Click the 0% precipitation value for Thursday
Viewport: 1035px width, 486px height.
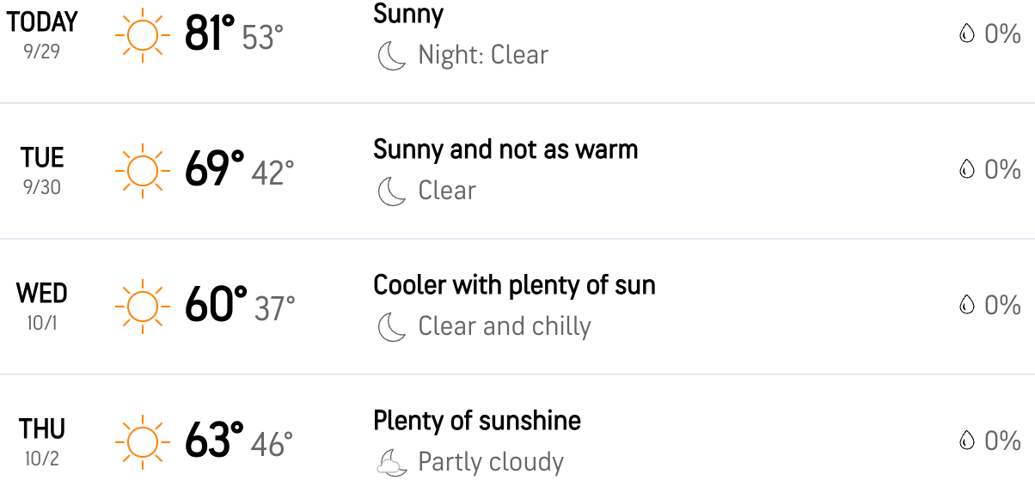1002,440
